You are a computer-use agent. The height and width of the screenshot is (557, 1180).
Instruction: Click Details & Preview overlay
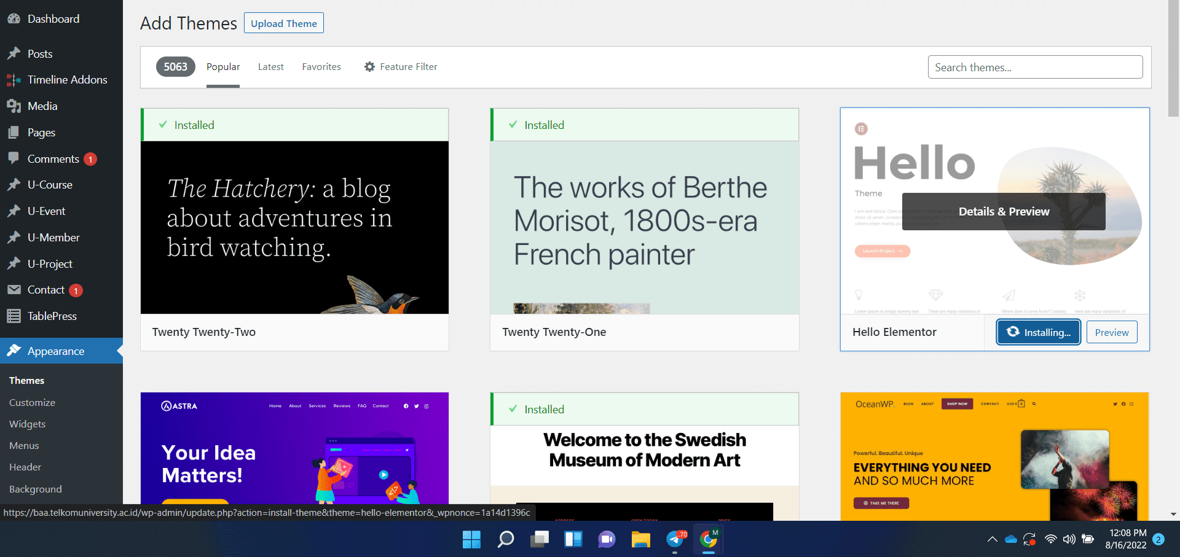tap(1004, 211)
